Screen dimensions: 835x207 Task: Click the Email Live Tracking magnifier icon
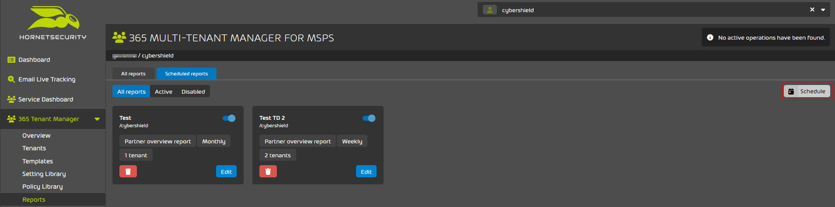pyautogui.click(x=11, y=79)
